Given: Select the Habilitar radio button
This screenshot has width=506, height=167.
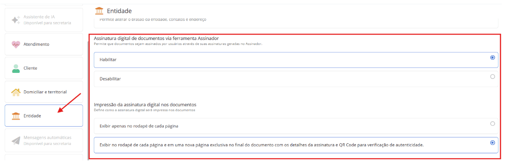Looking at the screenshot, I should click(493, 57).
